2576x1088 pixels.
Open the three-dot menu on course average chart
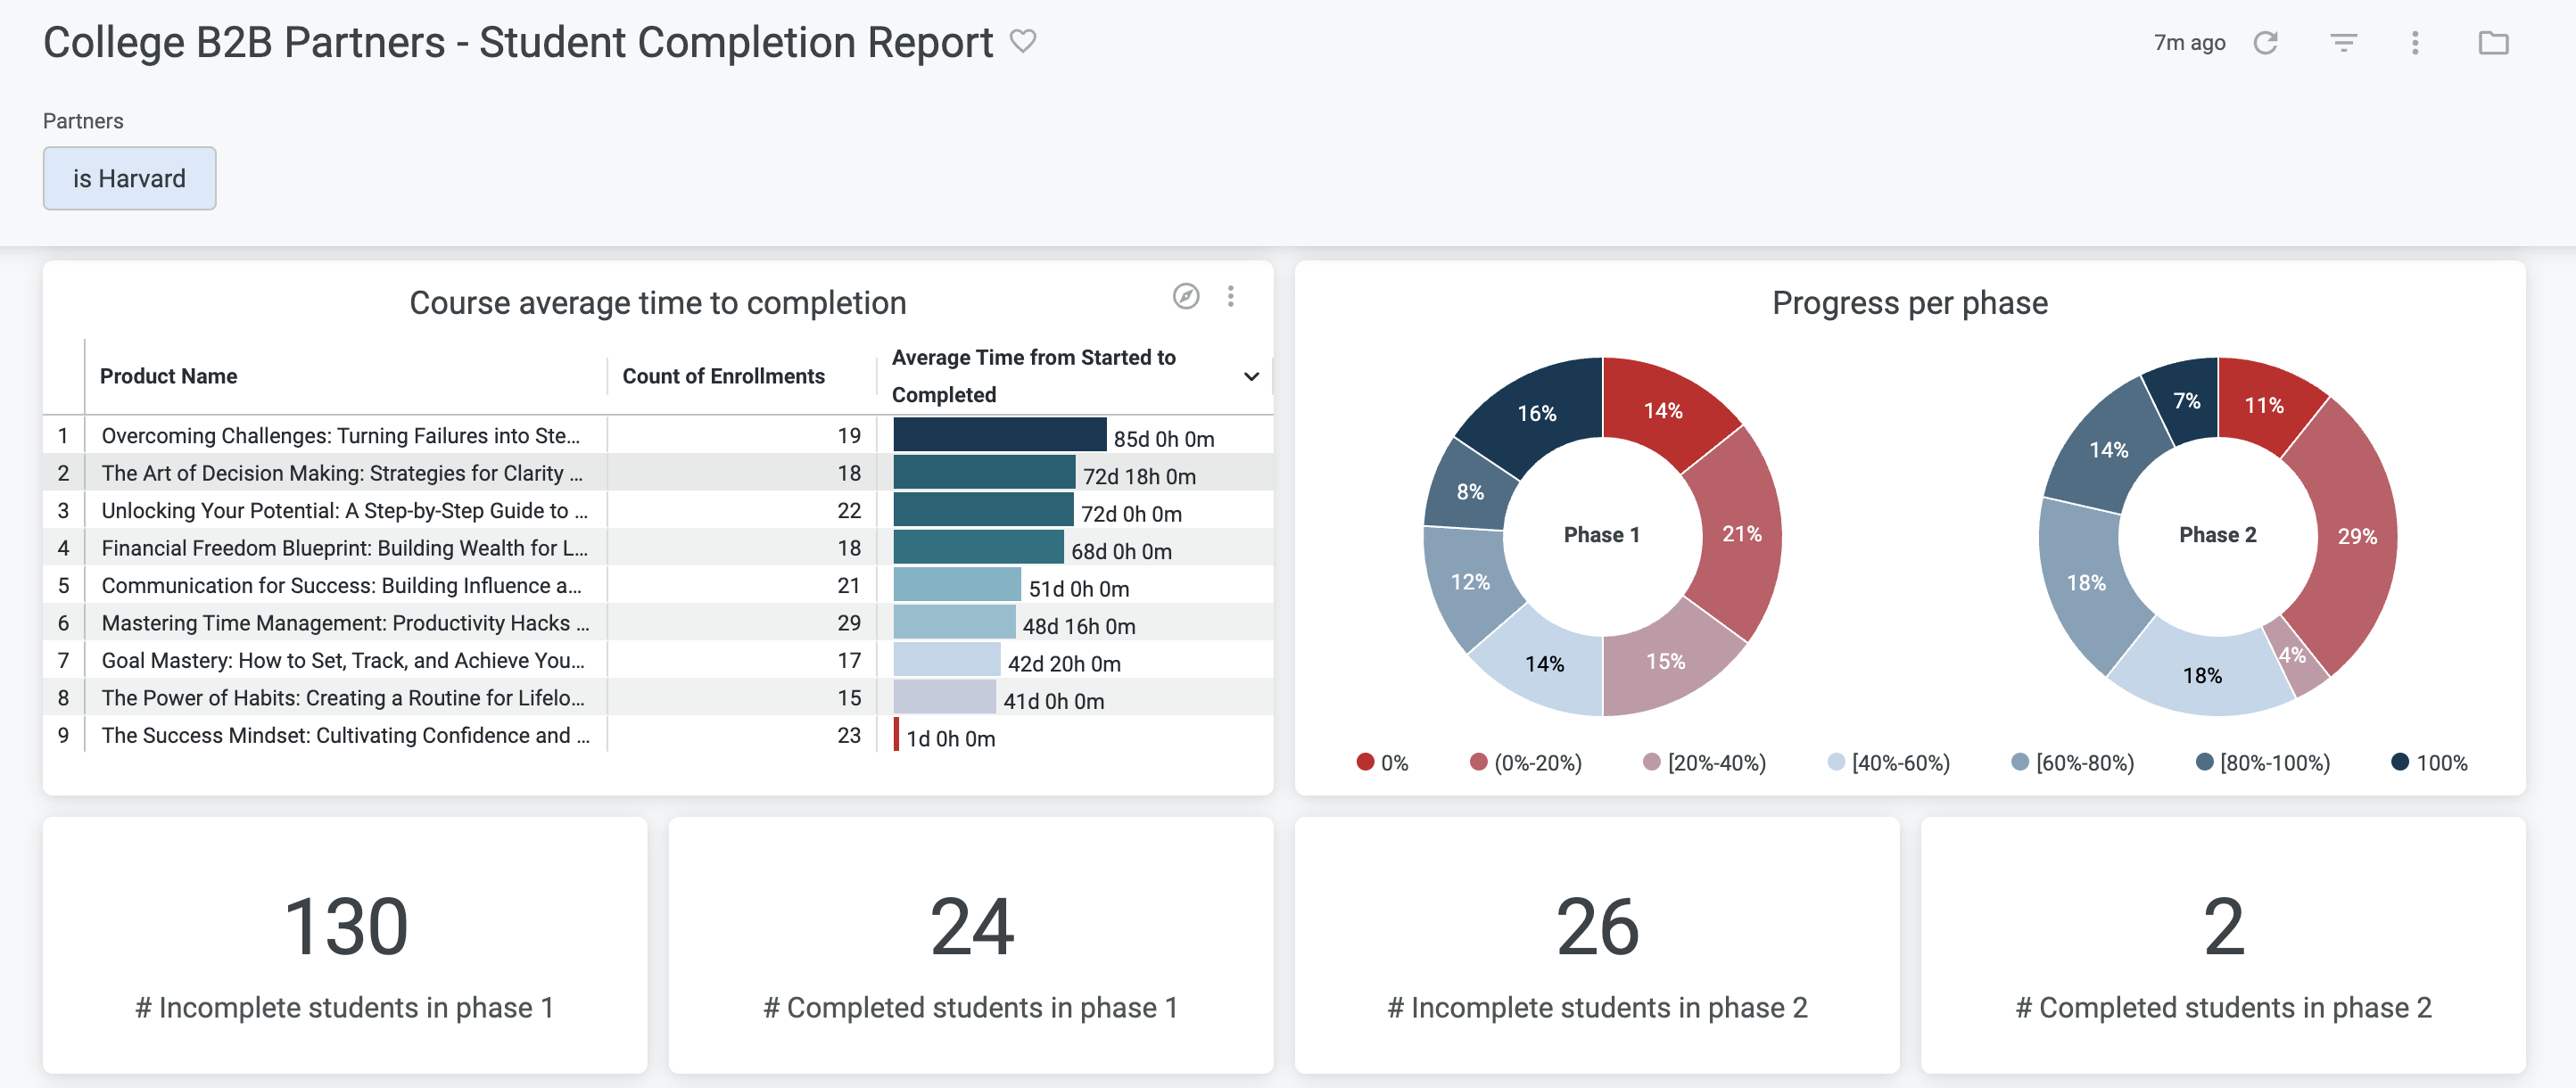(x=1230, y=296)
